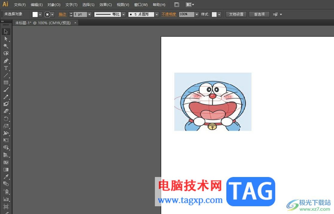334x214 pixels.
Task: Click the Doraemon image on the artboard
Action: pyautogui.click(x=213, y=102)
